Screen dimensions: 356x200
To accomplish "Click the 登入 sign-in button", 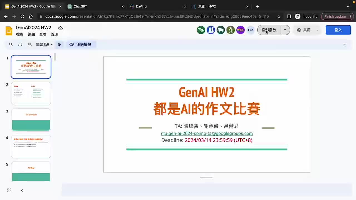I will 338,30.
